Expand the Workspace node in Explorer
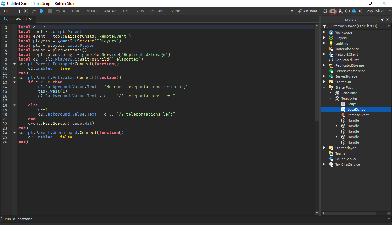 point(324,32)
